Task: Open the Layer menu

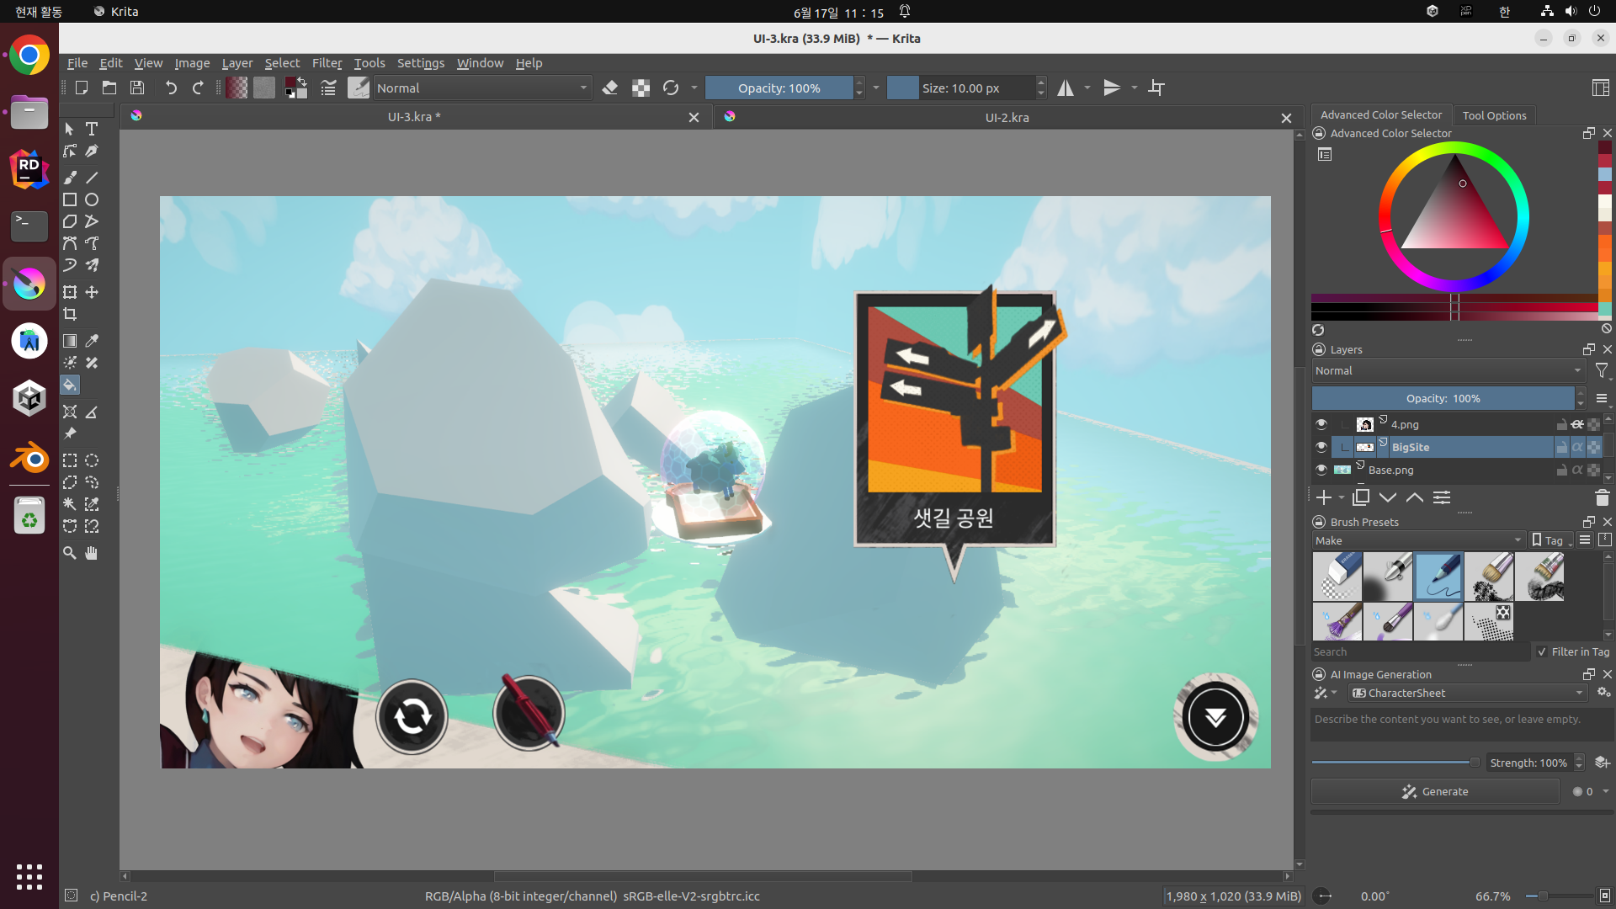Action: point(237,63)
